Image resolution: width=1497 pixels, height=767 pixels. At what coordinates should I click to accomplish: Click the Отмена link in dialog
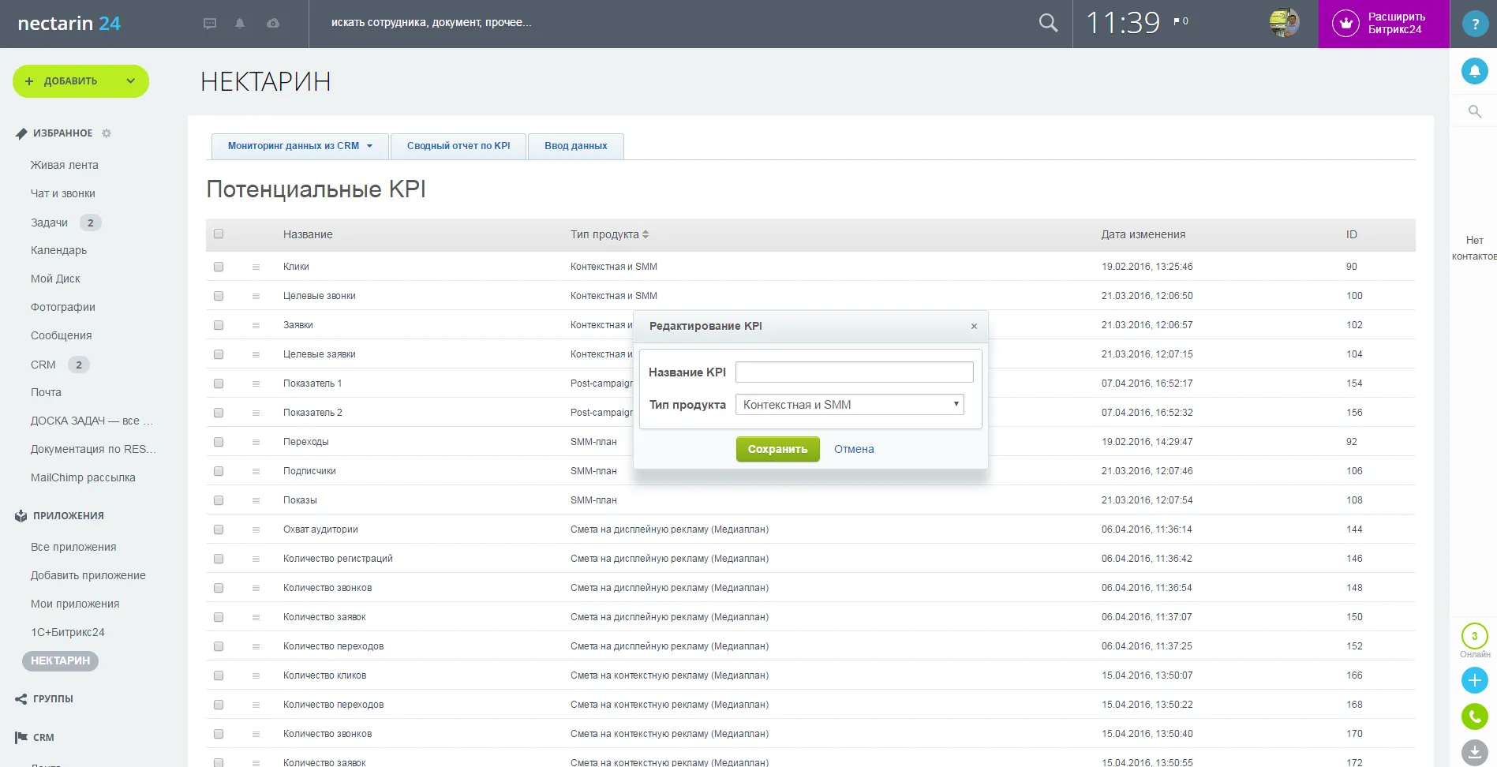(x=854, y=449)
